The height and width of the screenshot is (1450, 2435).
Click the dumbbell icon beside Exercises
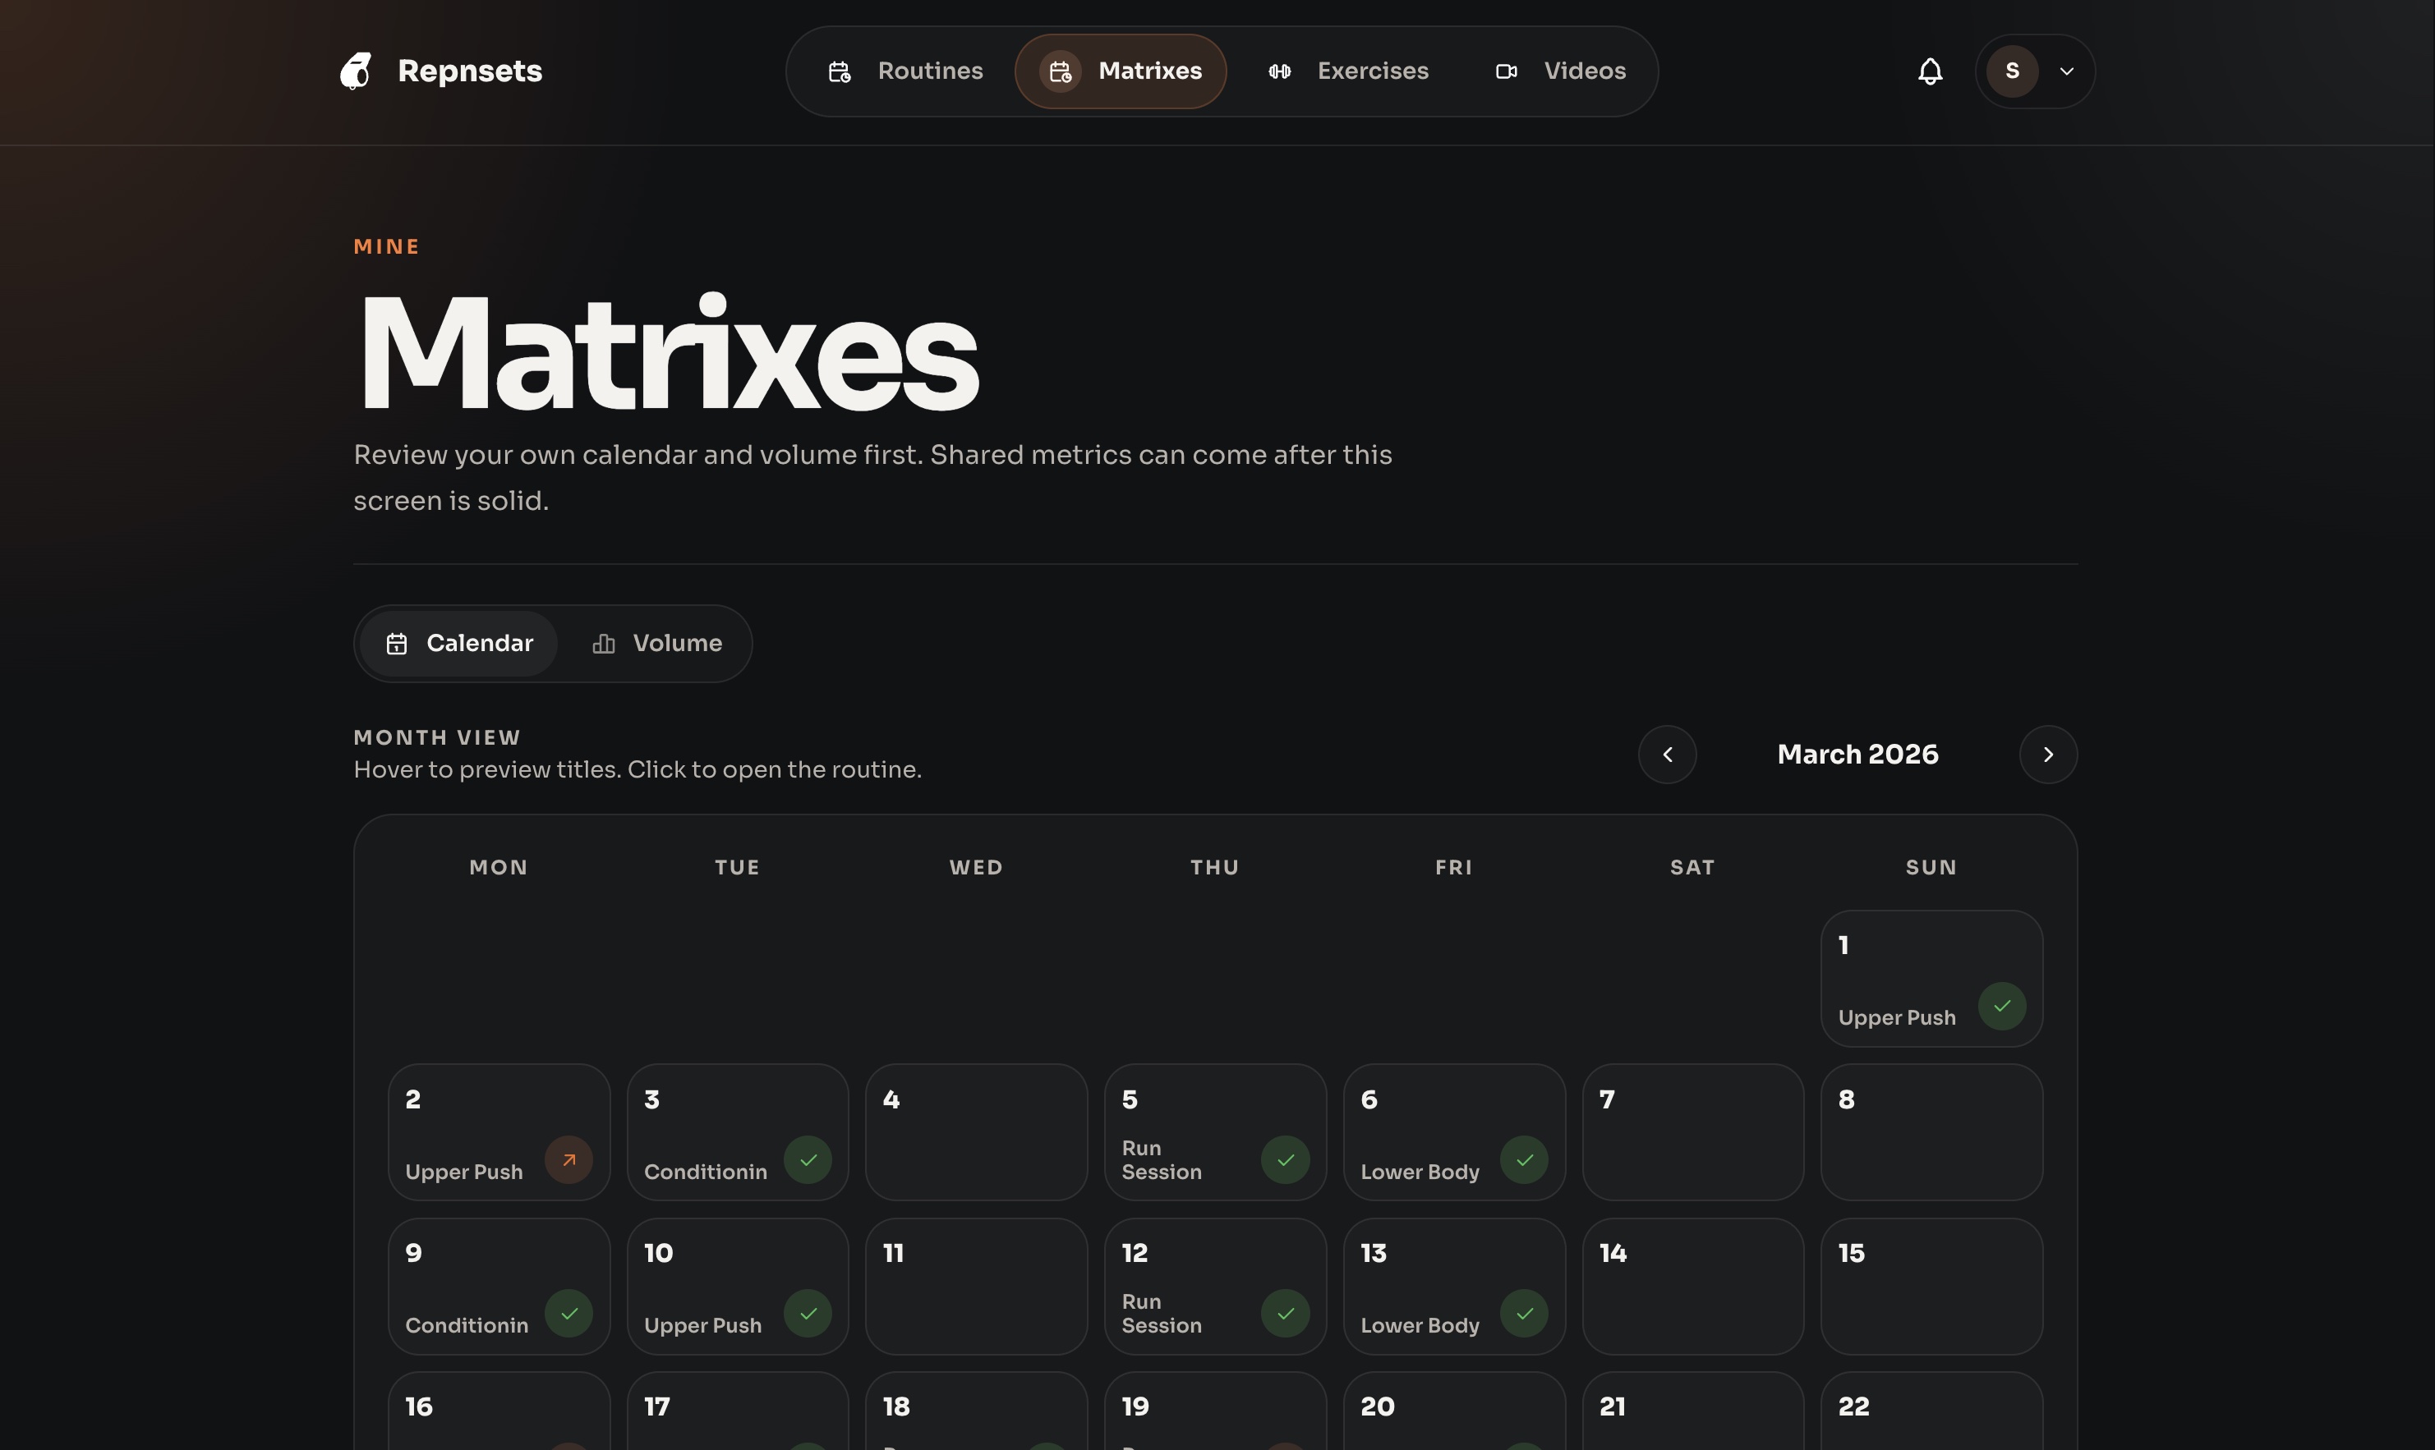coord(1278,71)
